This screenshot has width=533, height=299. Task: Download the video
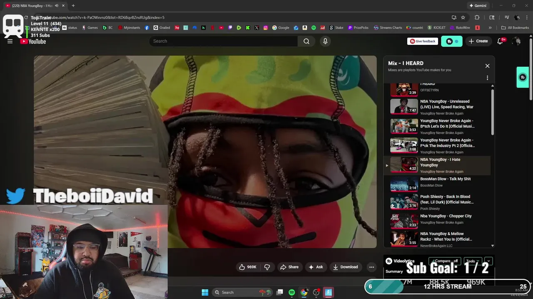click(346, 267)
